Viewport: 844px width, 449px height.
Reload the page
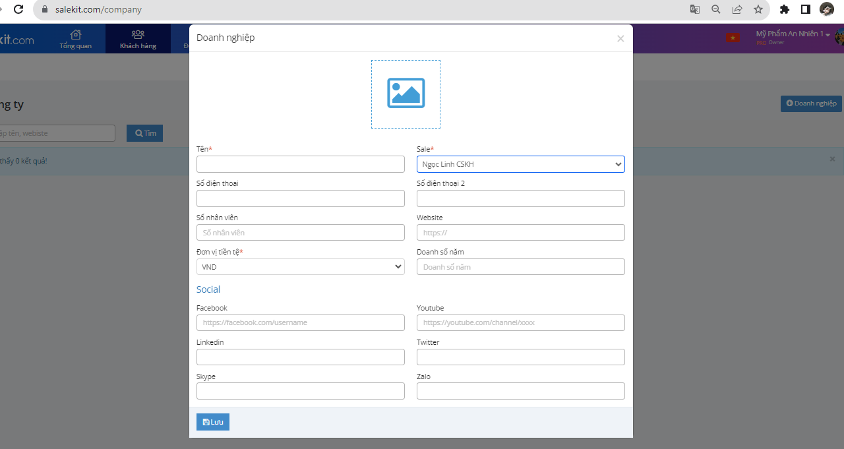click(x=18, y=9)
